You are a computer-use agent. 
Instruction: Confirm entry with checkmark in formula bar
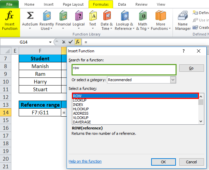click(x=71, y=42)
